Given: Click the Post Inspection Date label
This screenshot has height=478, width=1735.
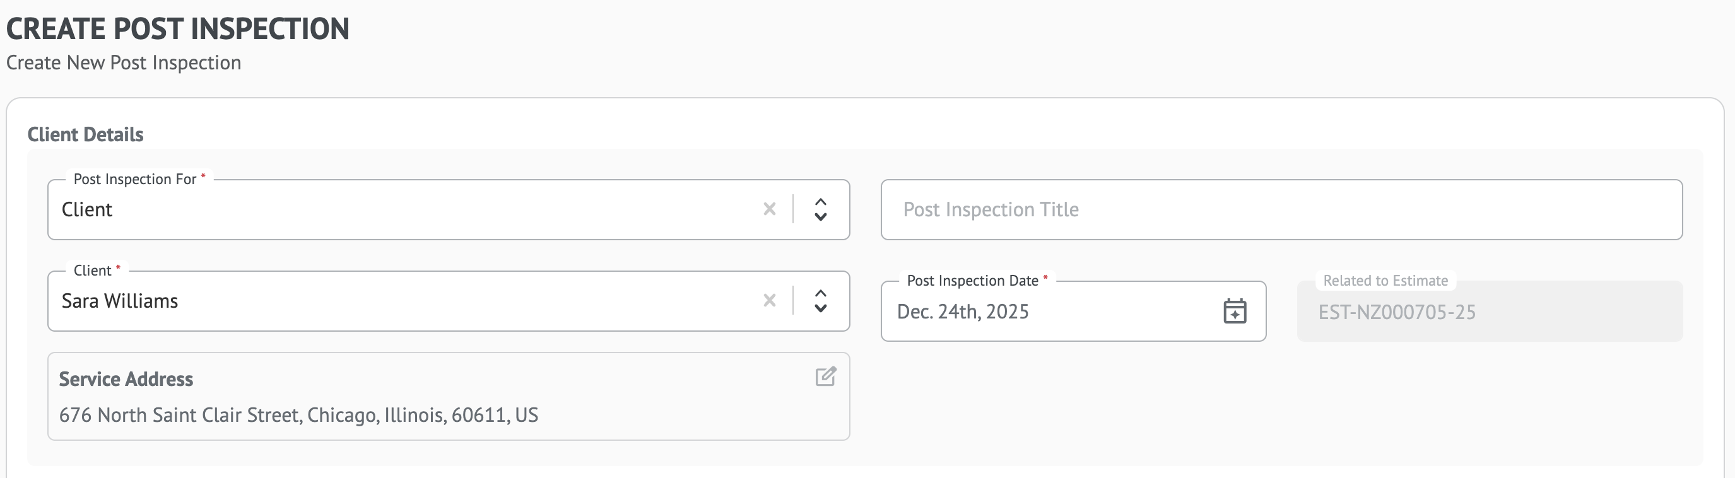Looking at the screenshot, I should [972, 281].
